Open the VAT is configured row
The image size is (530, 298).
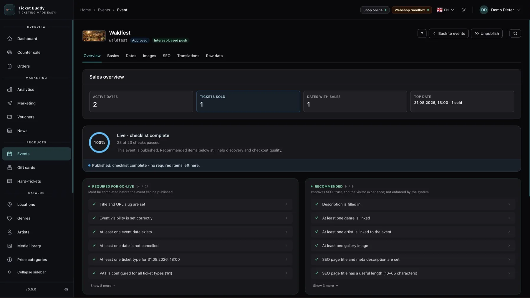pyautogui.click(x=190, y=273)
